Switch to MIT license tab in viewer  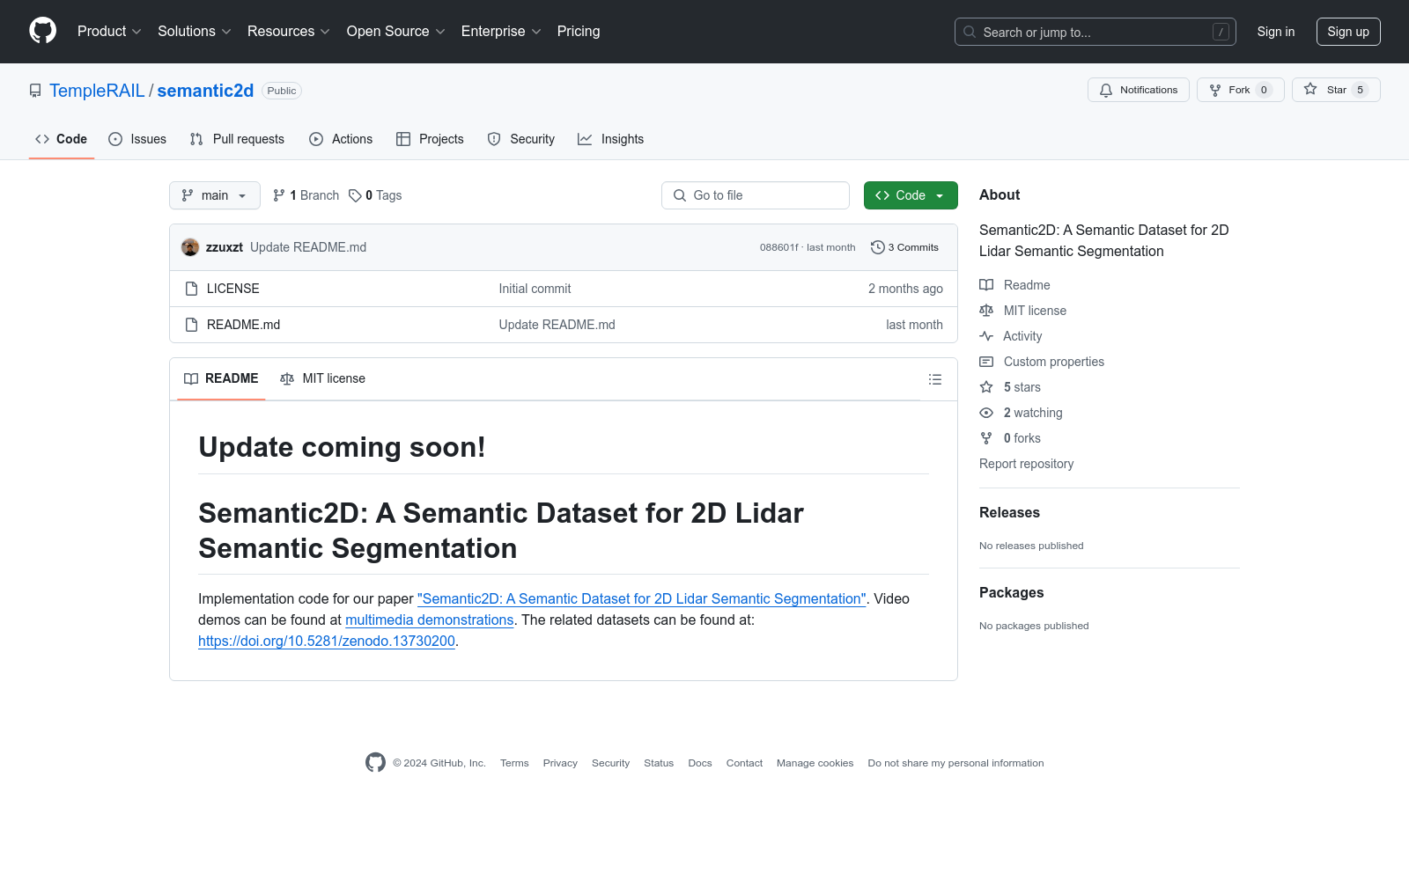tap(322, 378)
